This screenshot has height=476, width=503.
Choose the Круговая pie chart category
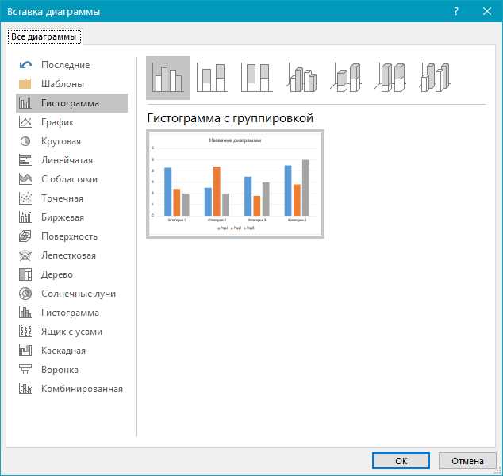click(71, 141)
